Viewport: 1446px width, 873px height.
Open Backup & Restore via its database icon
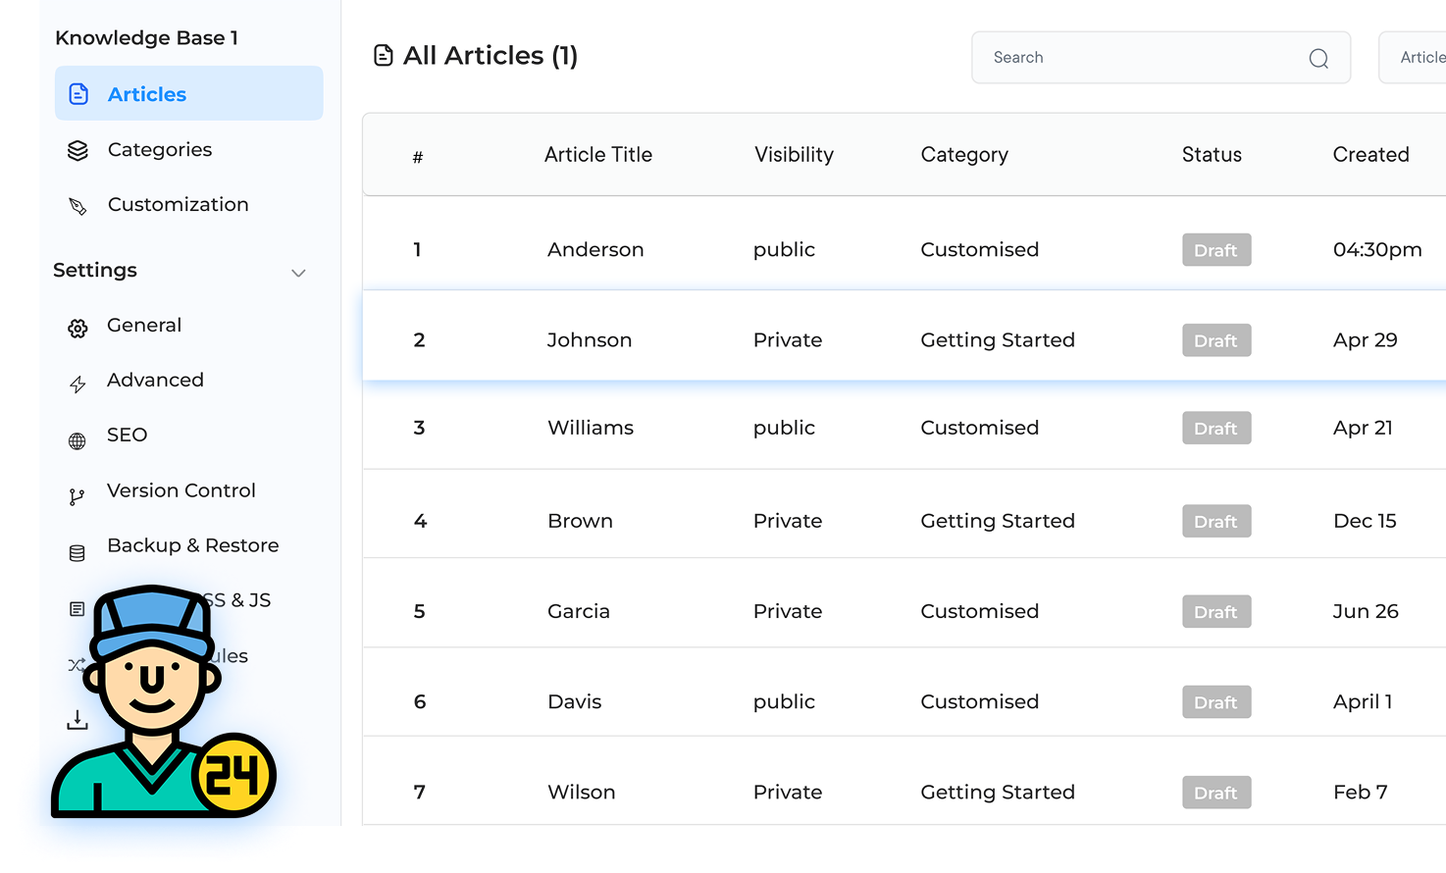pyautogui.click(x=77, y=545)
